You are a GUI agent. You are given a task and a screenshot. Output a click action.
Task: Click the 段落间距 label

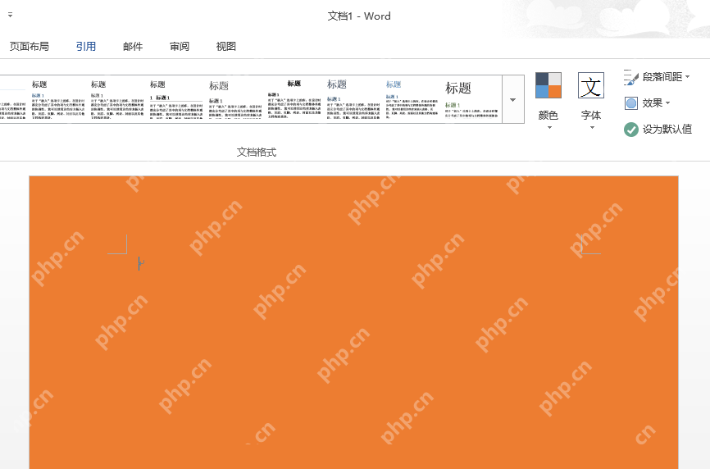pos(662,77)
